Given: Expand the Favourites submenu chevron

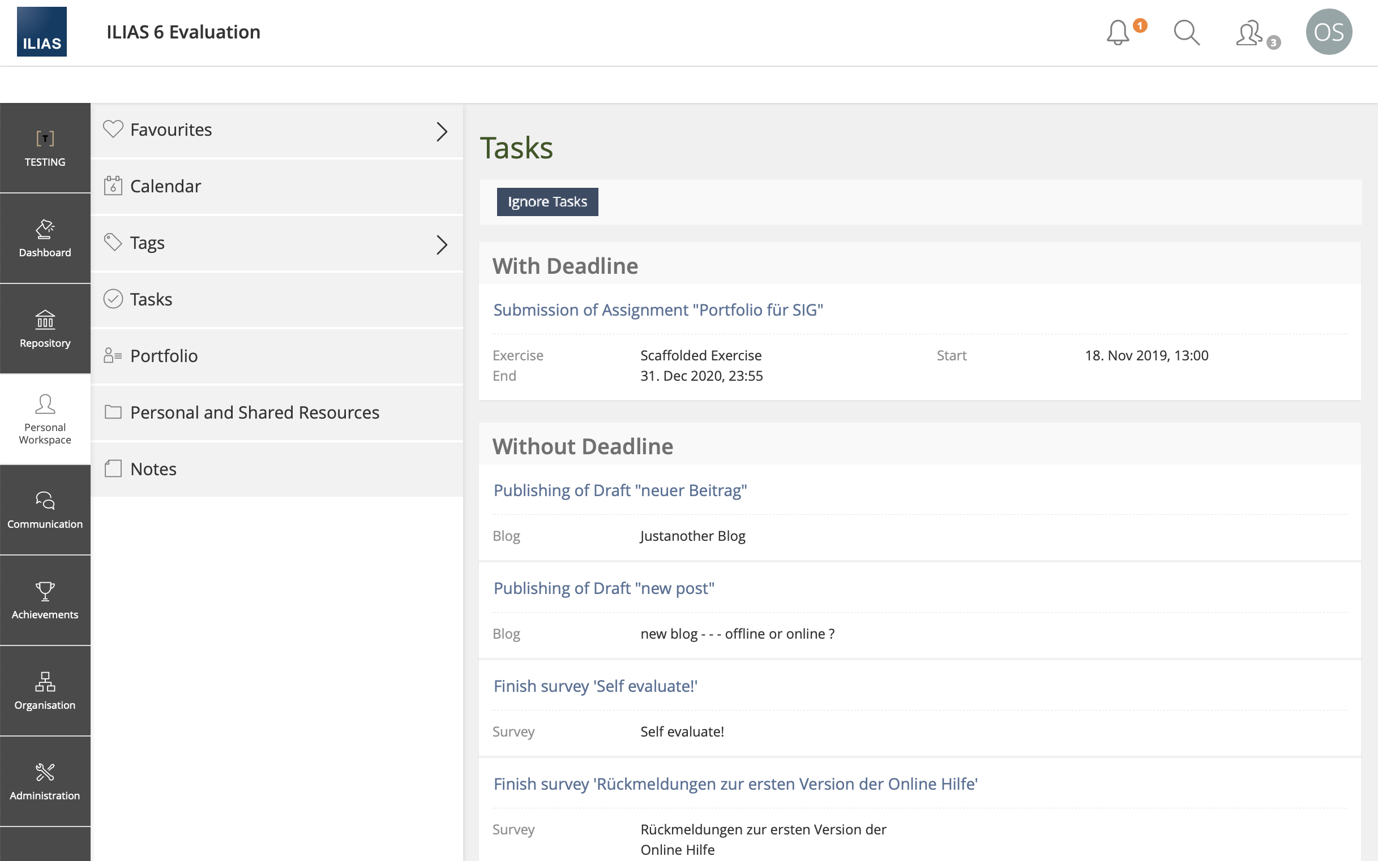Looking at the screenshot, I should [442, 131].
